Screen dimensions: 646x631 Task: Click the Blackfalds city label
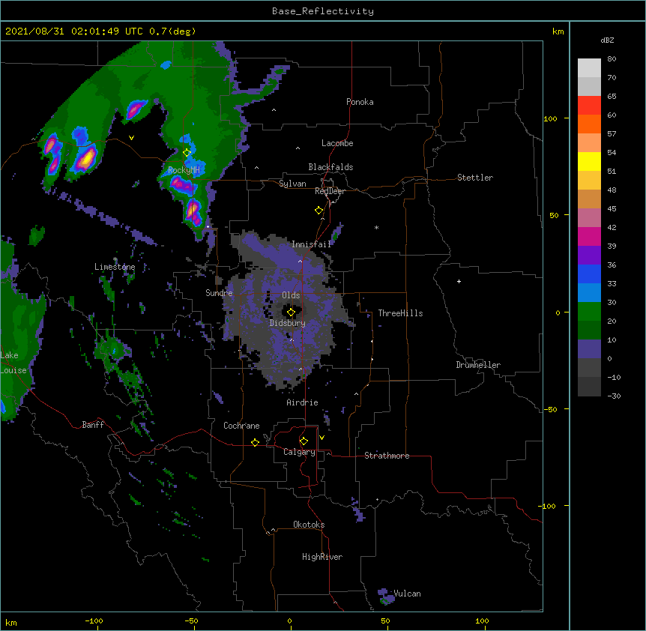pos(330,167)
